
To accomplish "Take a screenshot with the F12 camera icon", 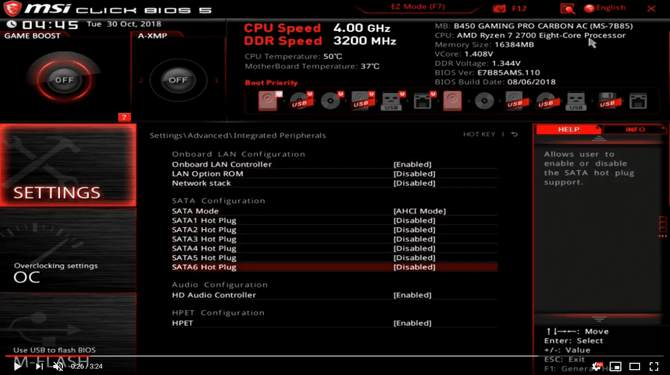I will point(500,9).
